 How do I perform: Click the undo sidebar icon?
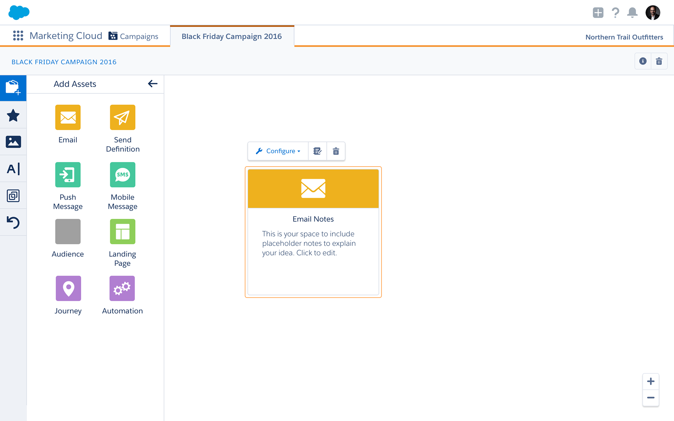(x=13, y=222)
